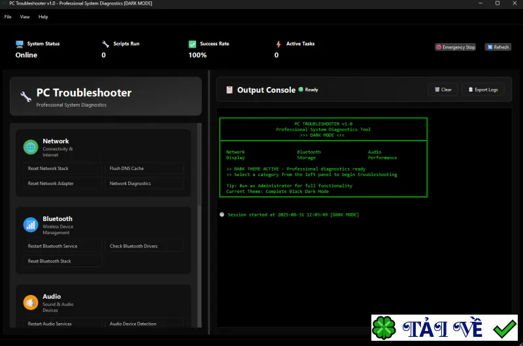Click the "Connectivity & Internet" description
523x346 pixels.
click(58, 152)
